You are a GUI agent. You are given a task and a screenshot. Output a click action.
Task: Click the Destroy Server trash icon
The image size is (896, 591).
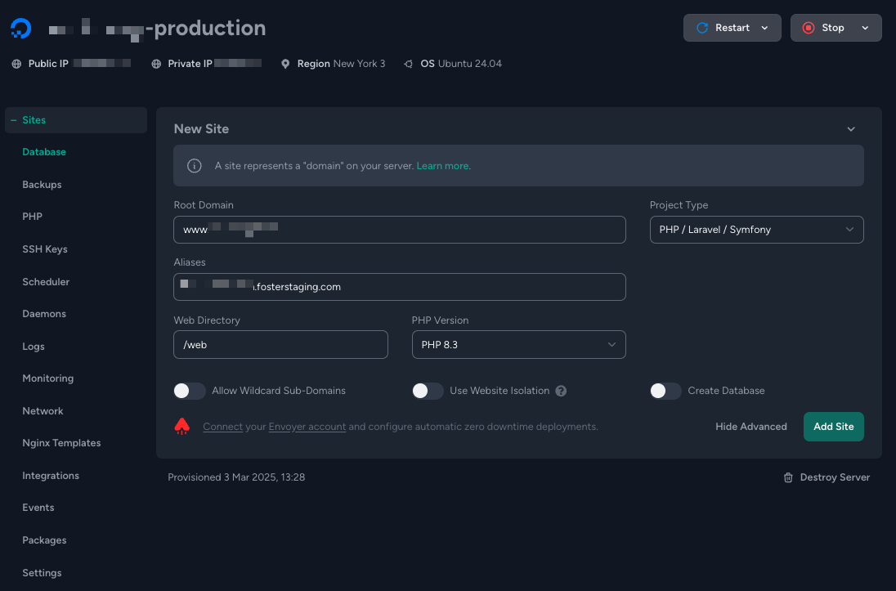click(788, 477)
